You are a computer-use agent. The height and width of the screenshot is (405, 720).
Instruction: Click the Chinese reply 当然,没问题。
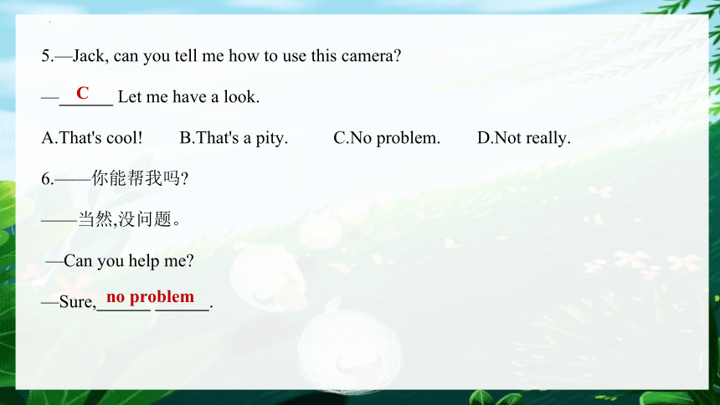click(130, 219)
